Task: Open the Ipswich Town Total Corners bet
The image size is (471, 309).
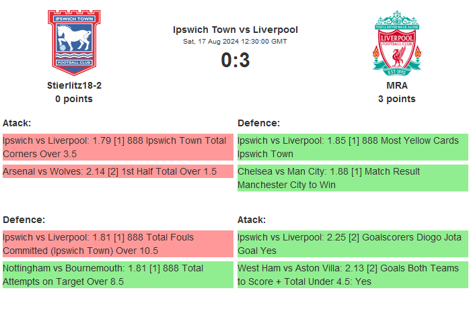Action: click(x=118, y=147)
